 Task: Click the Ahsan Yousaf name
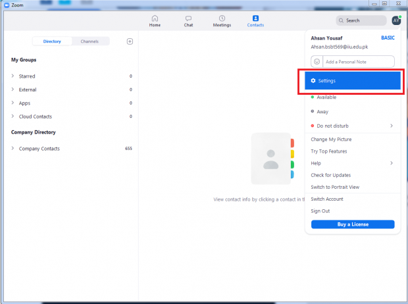click(326, 38)
